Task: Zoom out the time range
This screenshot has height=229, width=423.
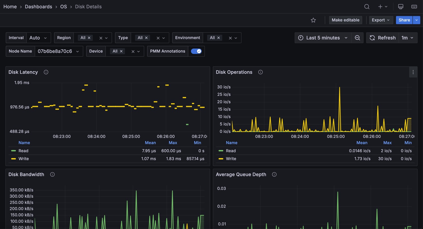Action: click(357, 38)
